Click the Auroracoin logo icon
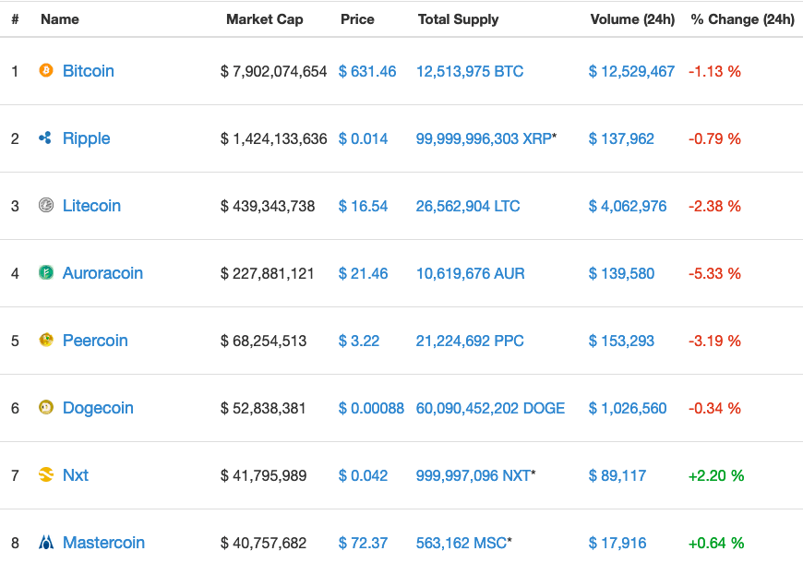The image size is (803, 575). click(45, 273)
